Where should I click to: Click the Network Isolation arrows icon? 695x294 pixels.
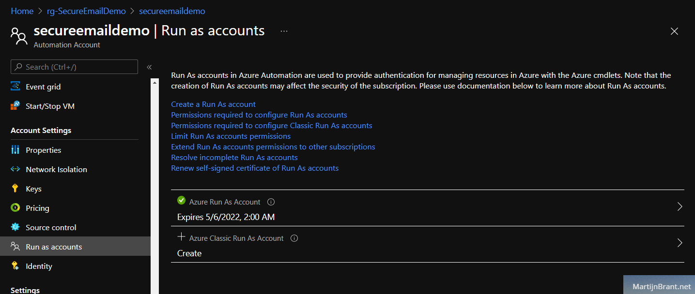(15, 169)
